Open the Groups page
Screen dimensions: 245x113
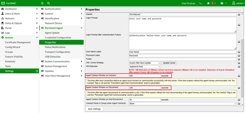(x=9, y=52)
